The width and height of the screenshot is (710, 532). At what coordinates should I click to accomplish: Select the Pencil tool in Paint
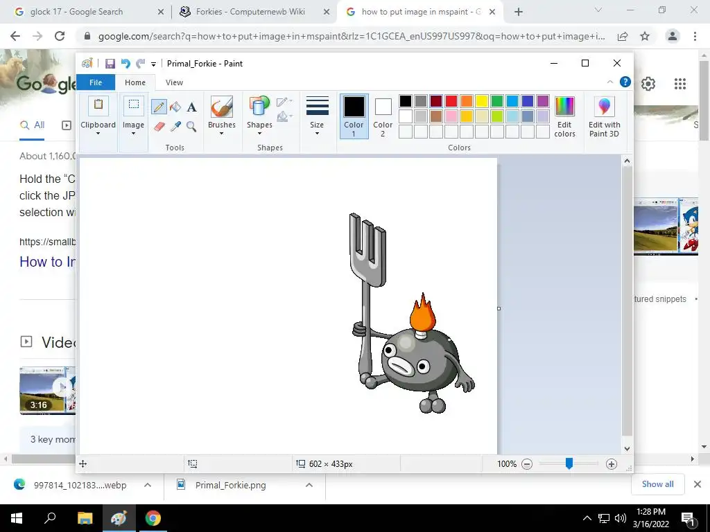pyautogui.click(x=159, y=107)
